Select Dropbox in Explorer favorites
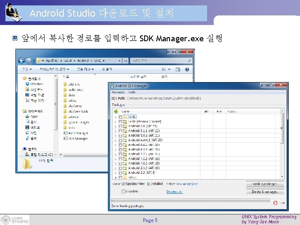 click(35, 84)
